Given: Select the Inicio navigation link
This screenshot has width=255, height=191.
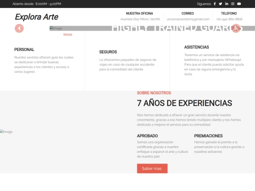Looking at the screenshot, I should (x=68, y=34).
